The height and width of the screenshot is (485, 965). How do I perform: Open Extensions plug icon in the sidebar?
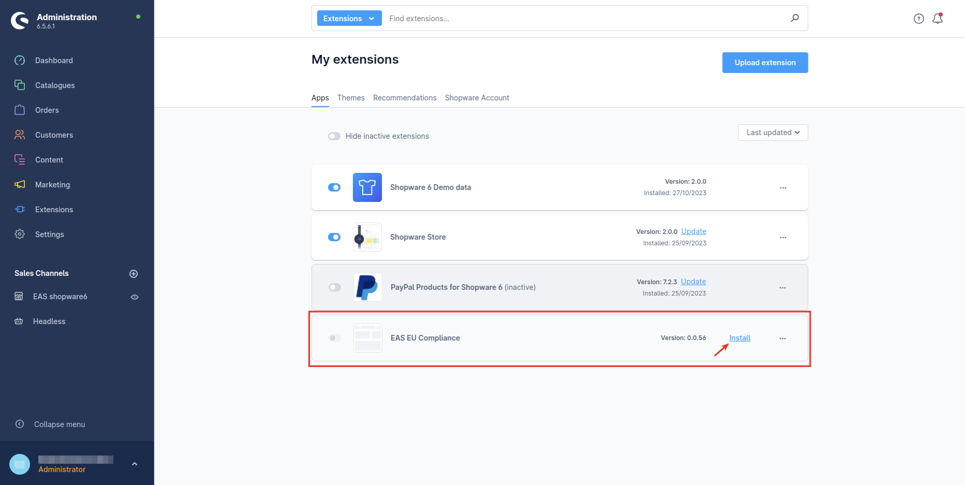coord(20,209)
